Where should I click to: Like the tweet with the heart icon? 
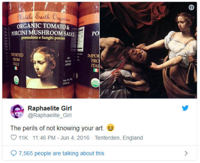coord(14,138)
